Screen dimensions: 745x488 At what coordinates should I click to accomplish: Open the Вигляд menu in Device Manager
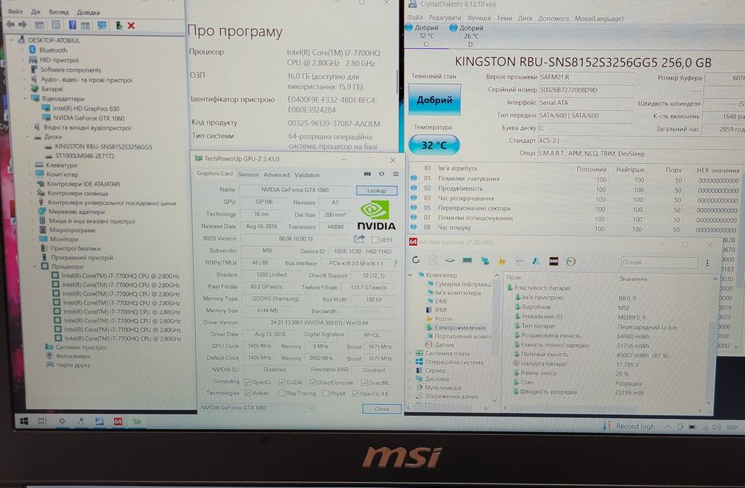[x=58, y=12]
